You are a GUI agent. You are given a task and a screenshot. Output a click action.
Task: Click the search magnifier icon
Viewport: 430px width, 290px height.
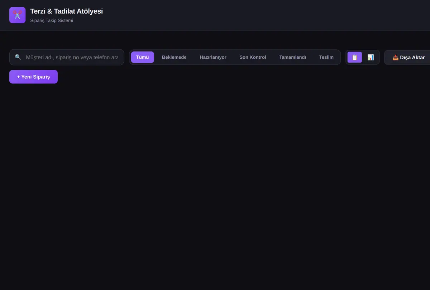[x=18, y=57]
